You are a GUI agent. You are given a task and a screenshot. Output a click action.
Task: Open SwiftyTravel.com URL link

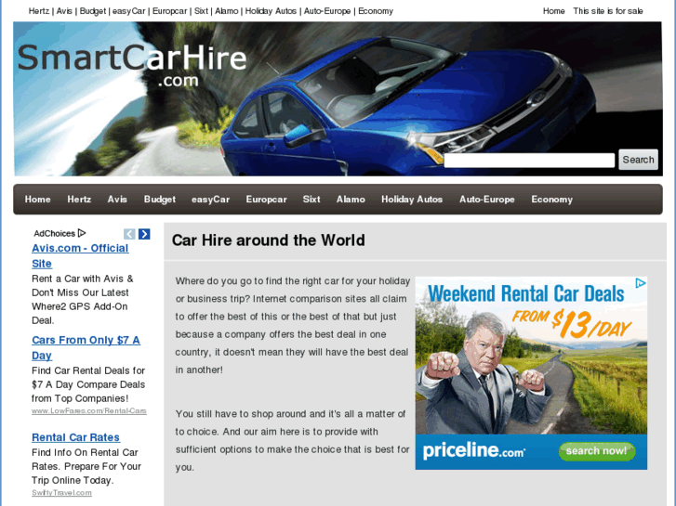pos(61,493)
